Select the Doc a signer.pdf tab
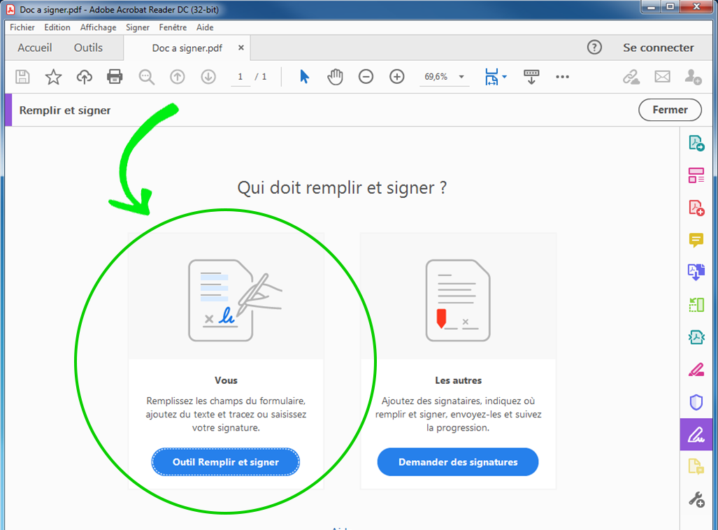The height and width of the screenshot is (530, 718). tap(187, 48)
